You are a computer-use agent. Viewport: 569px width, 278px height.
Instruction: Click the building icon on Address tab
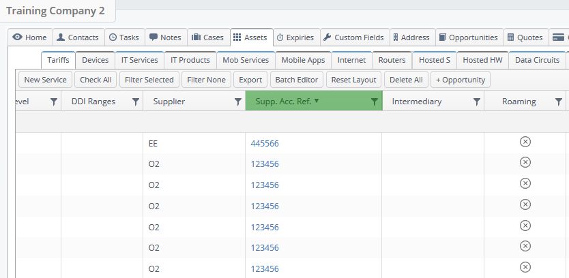click(396, 37)
